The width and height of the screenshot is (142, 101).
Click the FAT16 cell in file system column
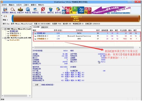[79, 33]
